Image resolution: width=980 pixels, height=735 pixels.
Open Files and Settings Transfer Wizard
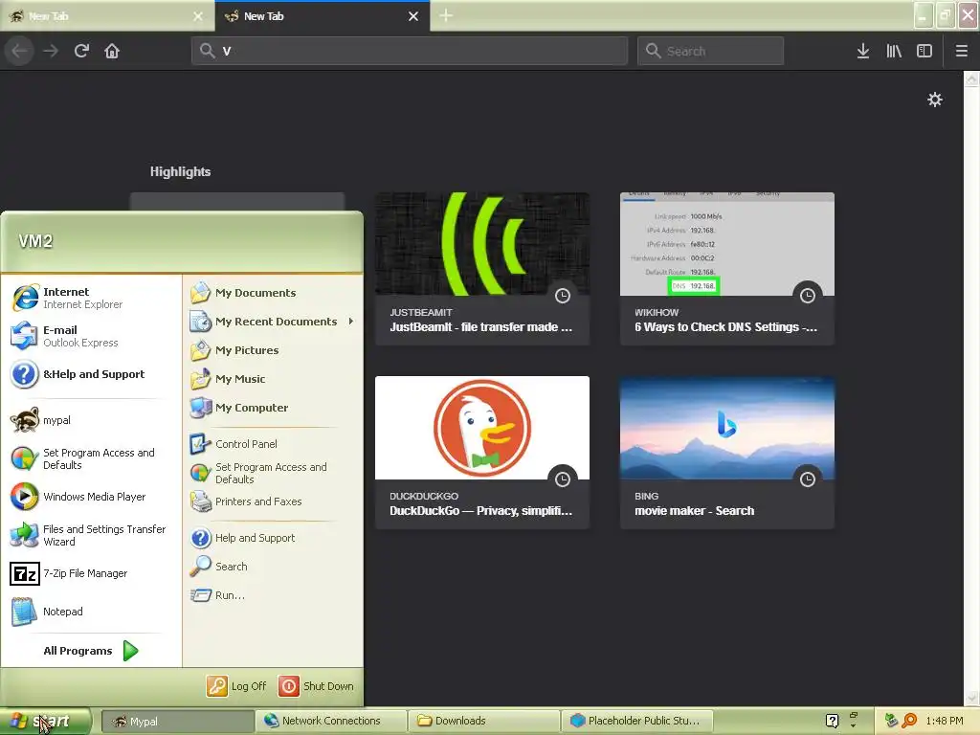[91, 535]
